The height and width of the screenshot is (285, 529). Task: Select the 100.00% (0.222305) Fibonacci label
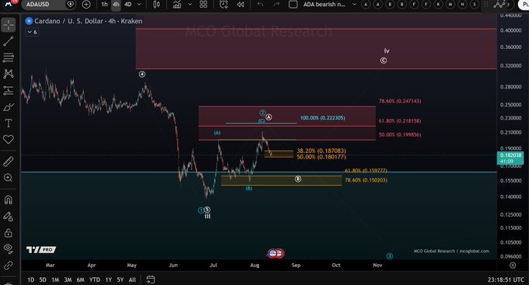pyautogui.click(x=323, y=118)
